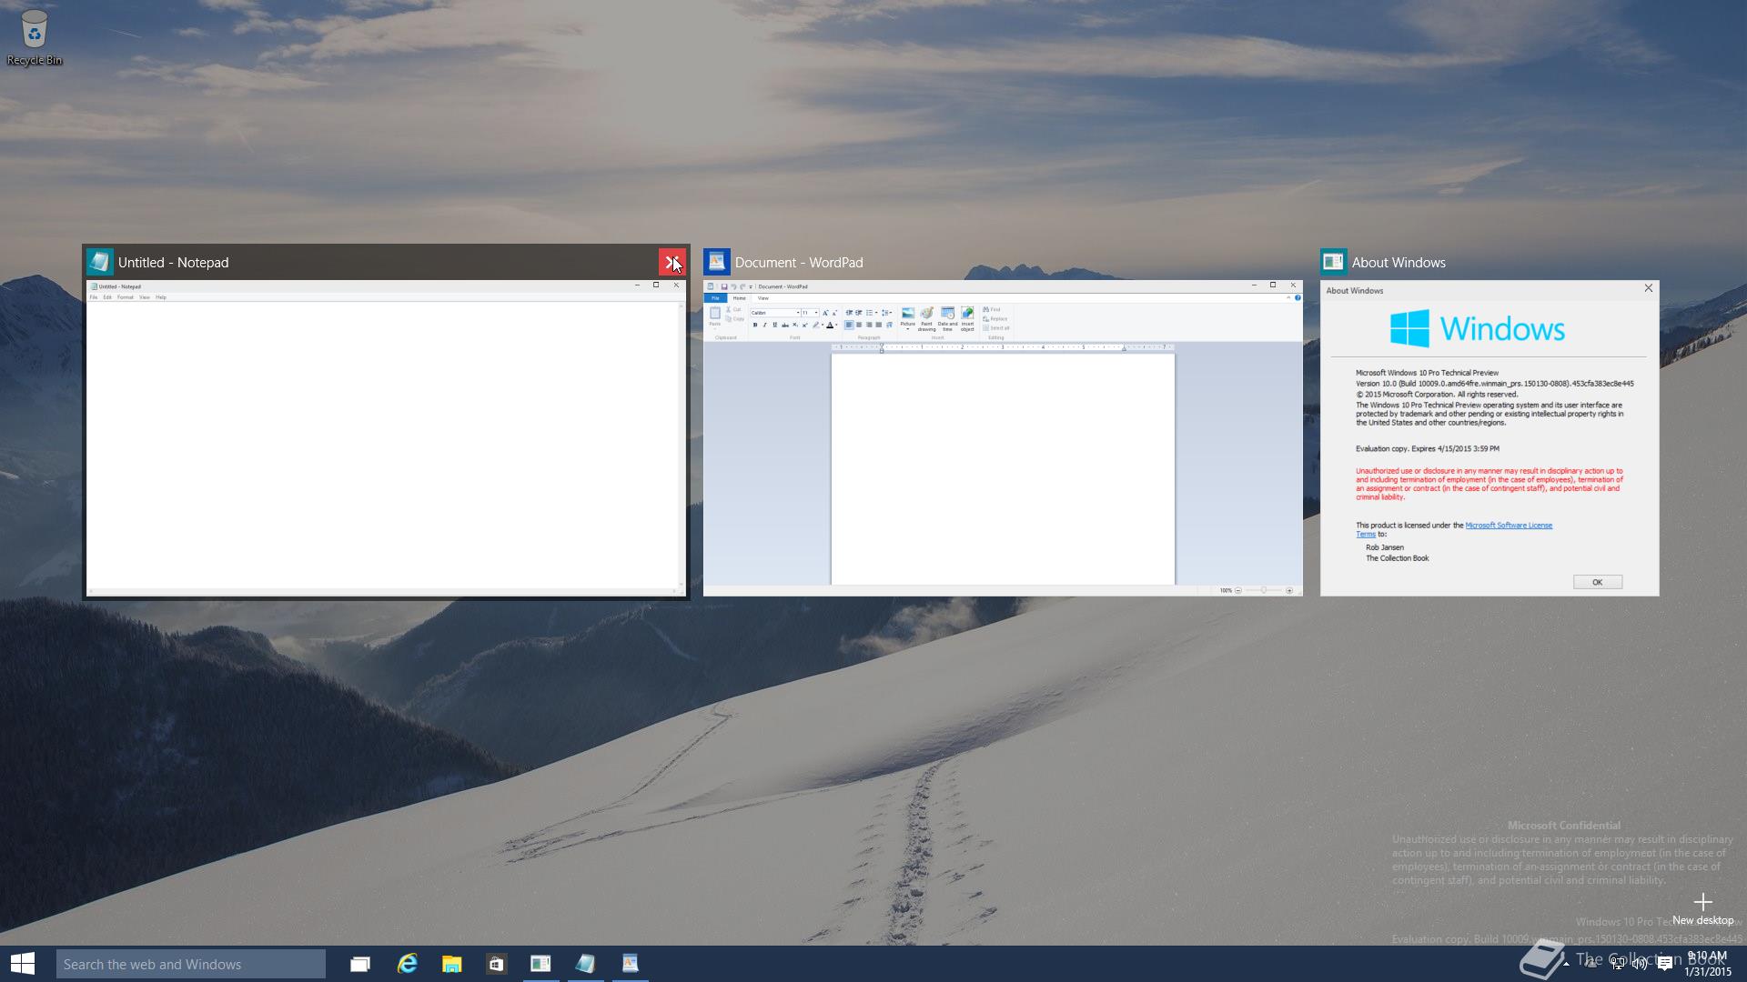Add a New desktop

pyautogui.click(x=1702, y=908)
